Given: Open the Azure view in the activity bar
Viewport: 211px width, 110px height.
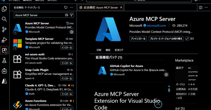Looking at the screenshot, I should coord(4,81).
